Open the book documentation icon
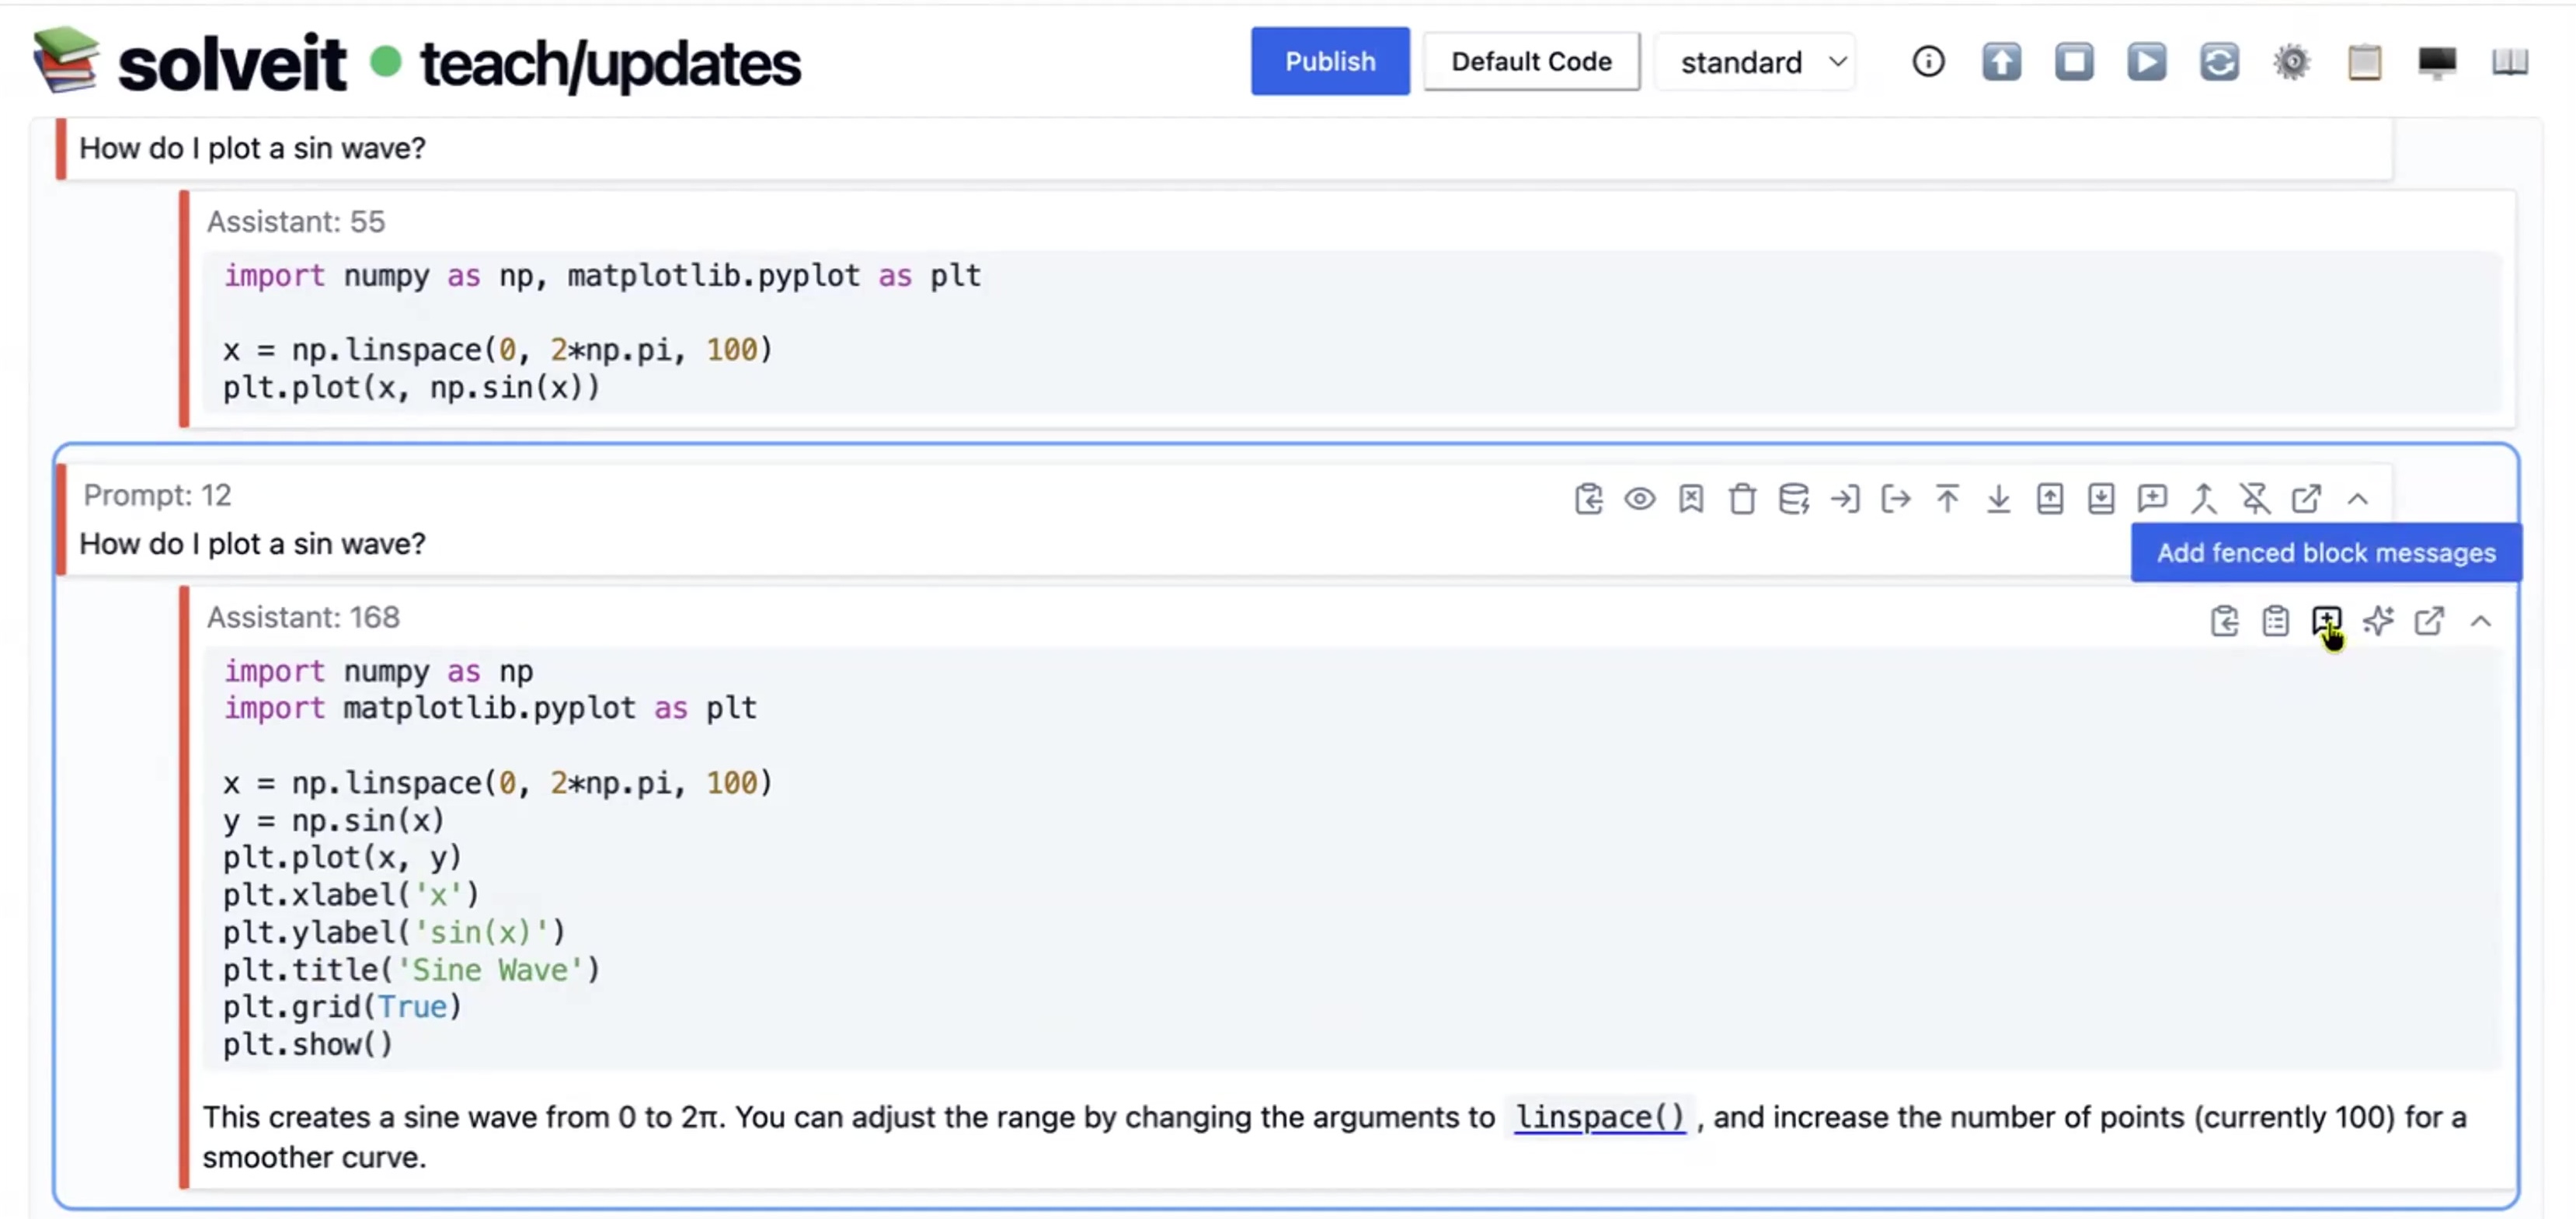 point(2509,62)
